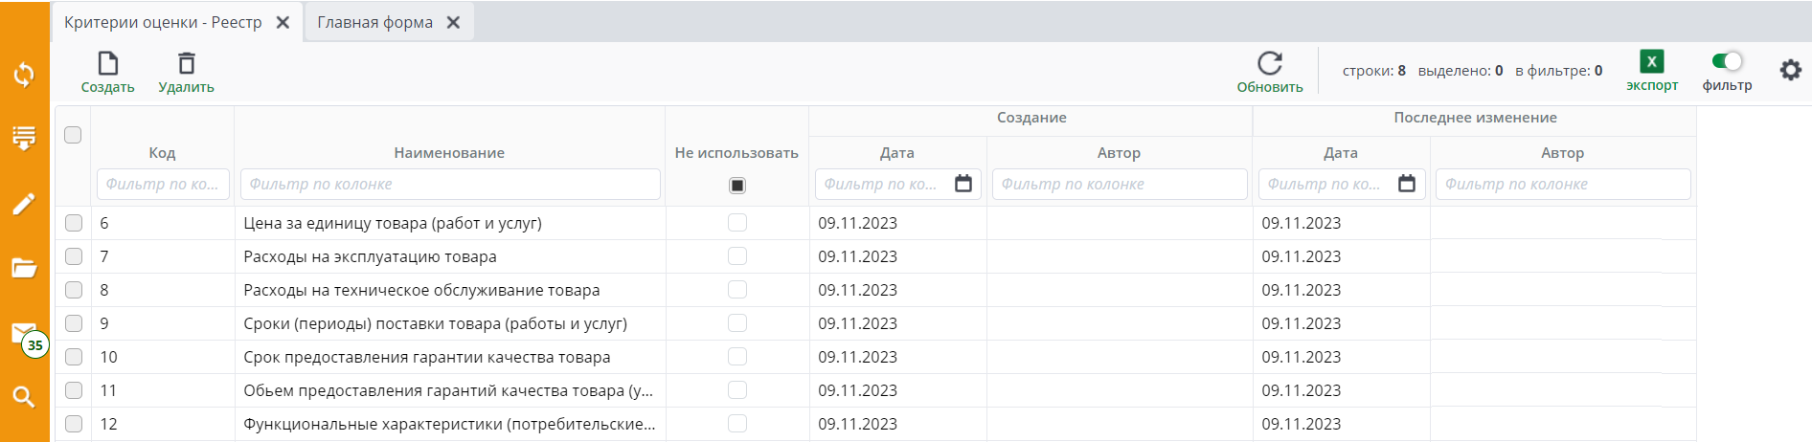Screen dimensions: 1812x442
Task: Check Не использовать for Расходы на эксплуатацию товара
Action: click(736, 256)
